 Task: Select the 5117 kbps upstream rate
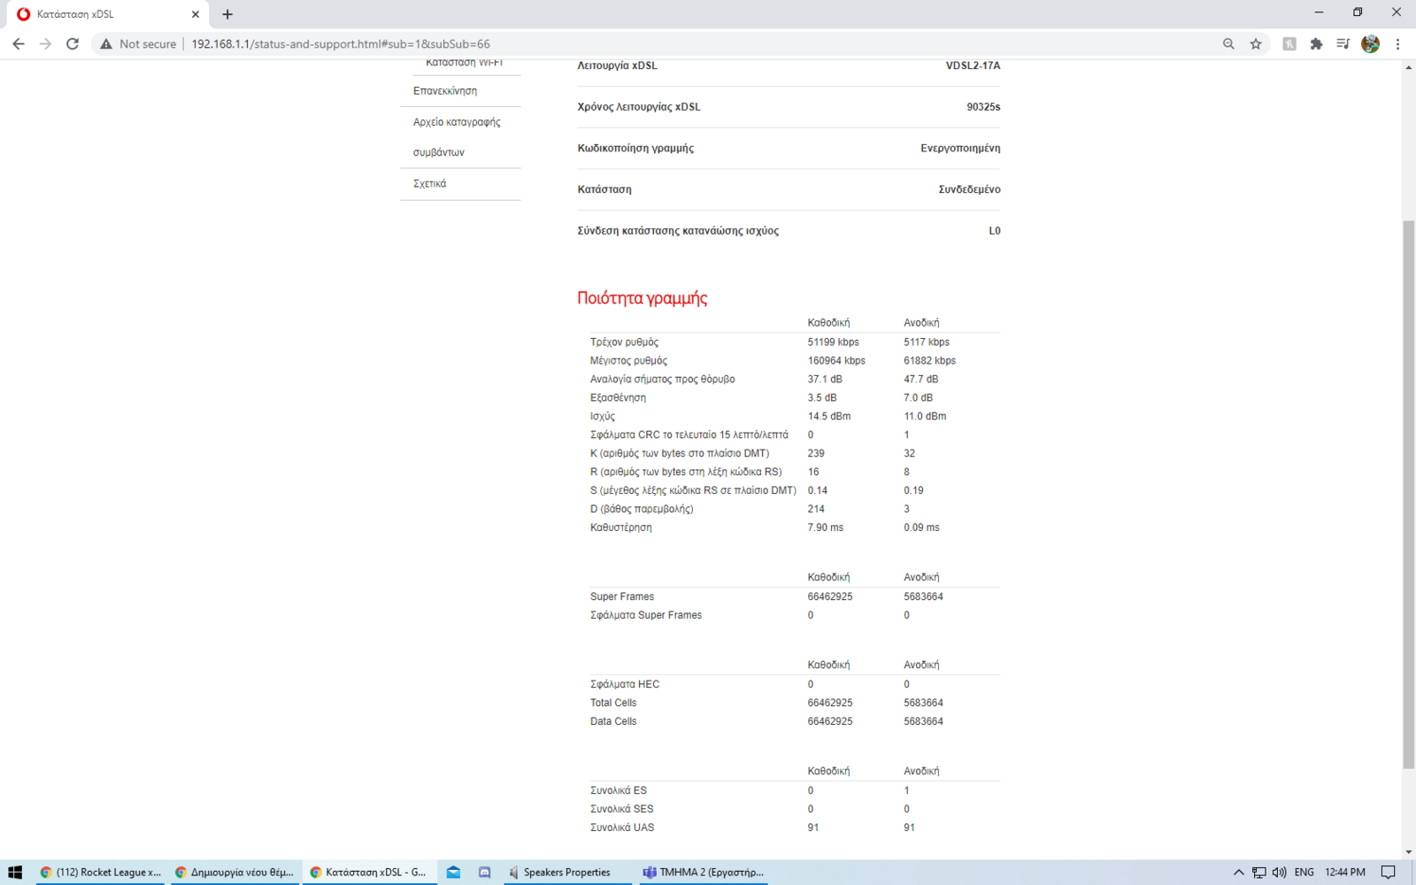[927, 342]
